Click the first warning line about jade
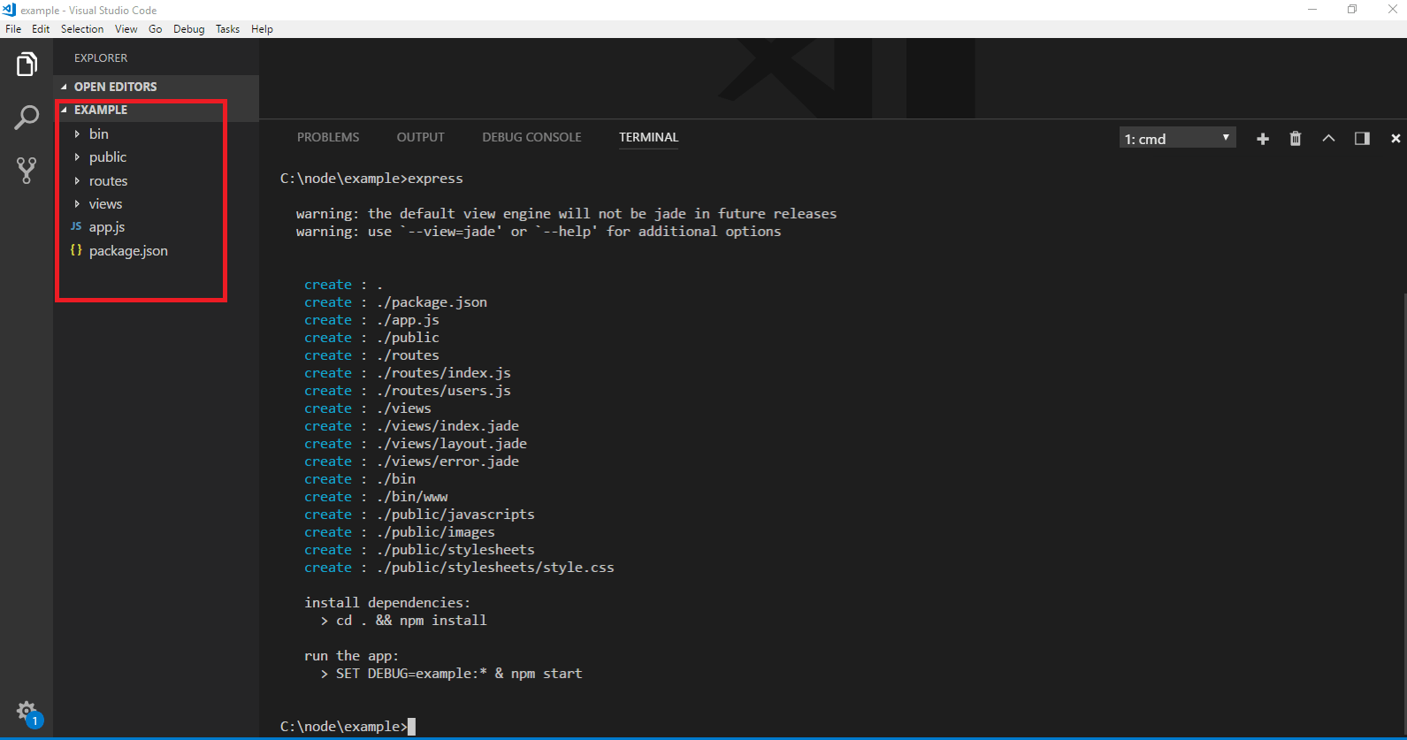 (566, 214)
